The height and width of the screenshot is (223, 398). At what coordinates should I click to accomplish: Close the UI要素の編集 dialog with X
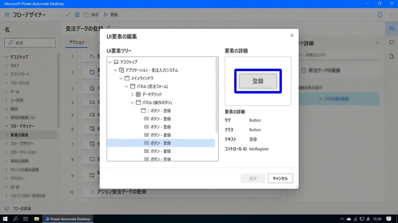[x=292, y=36]
